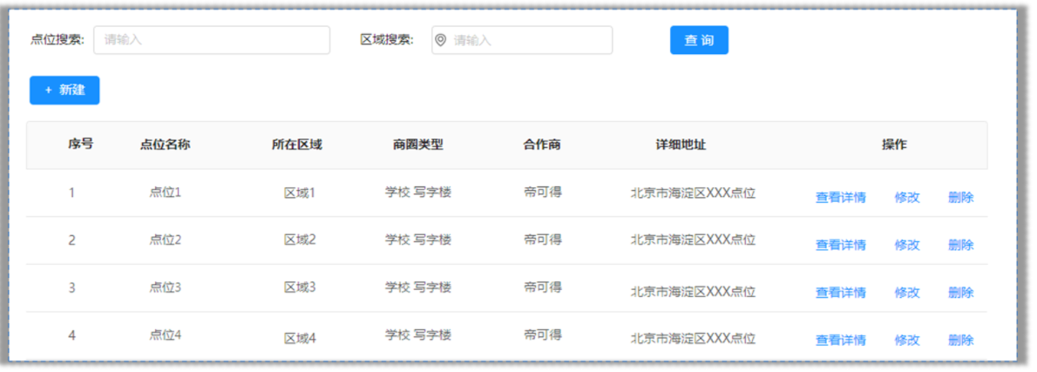The image size is (1037, 372).
Task: Click the 点位名称 column header
Action: (166, 145)
